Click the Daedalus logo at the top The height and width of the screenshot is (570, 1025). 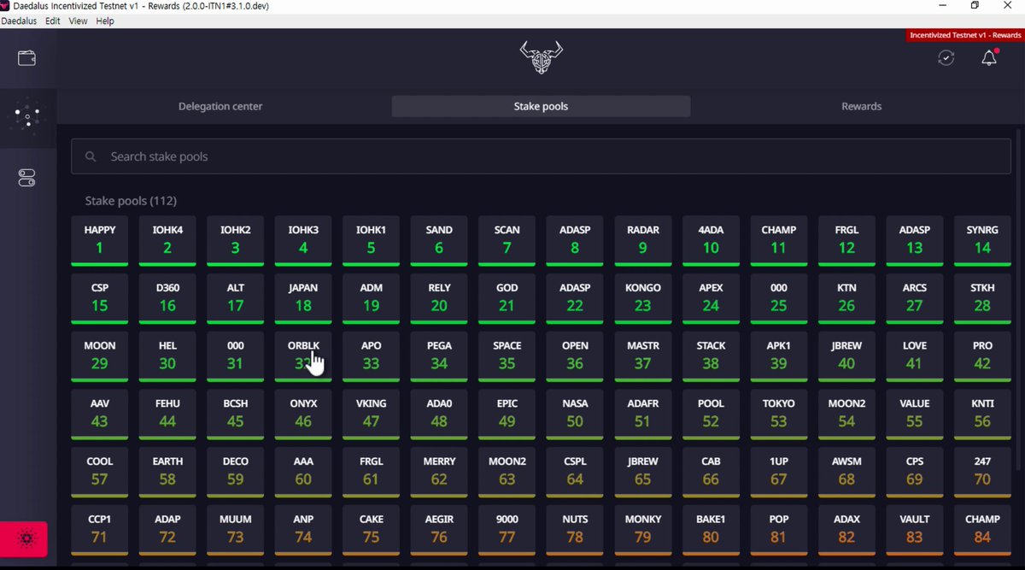coord(541,58)
